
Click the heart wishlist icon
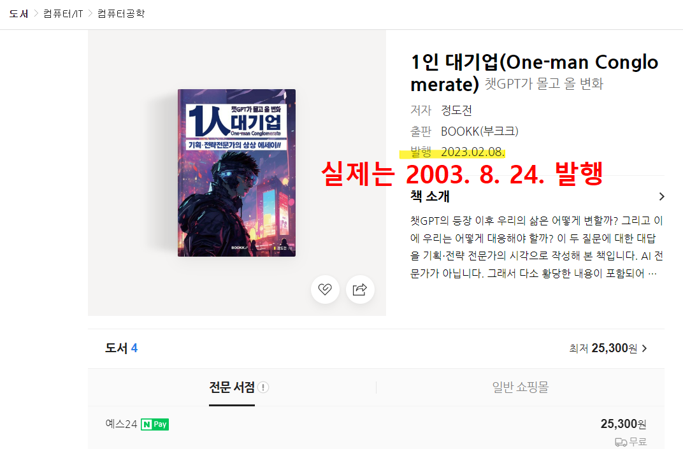point(325,289)
